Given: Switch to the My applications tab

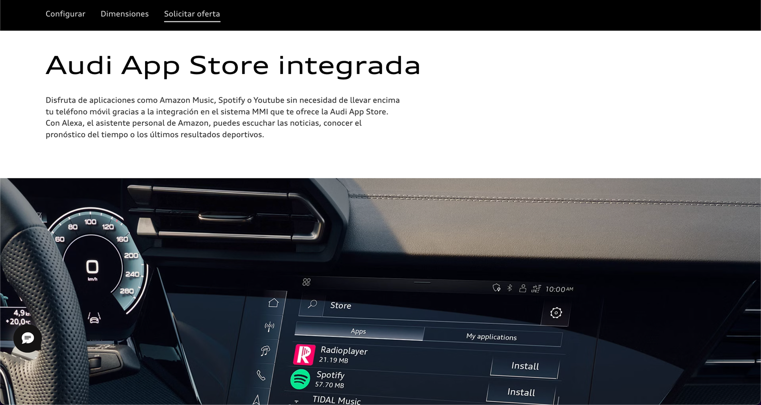Looking at the screenshot, I should coord(491,337).
